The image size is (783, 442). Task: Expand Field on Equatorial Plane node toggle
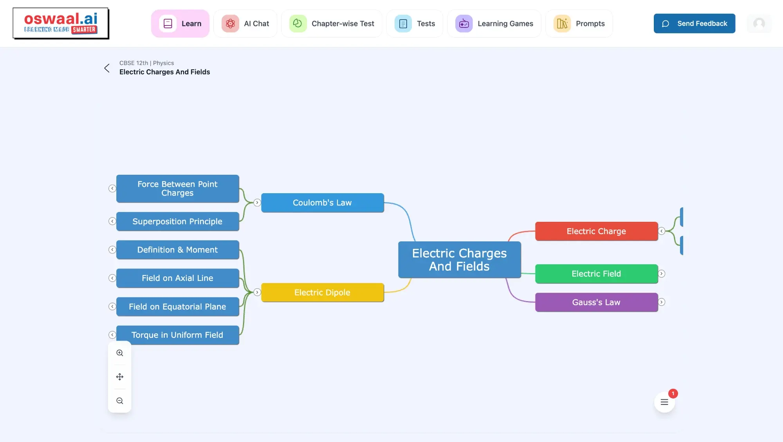tap(112, 306)
